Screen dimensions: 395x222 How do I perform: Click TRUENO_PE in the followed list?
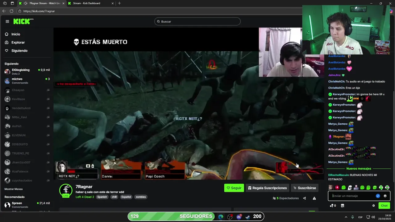27,153
